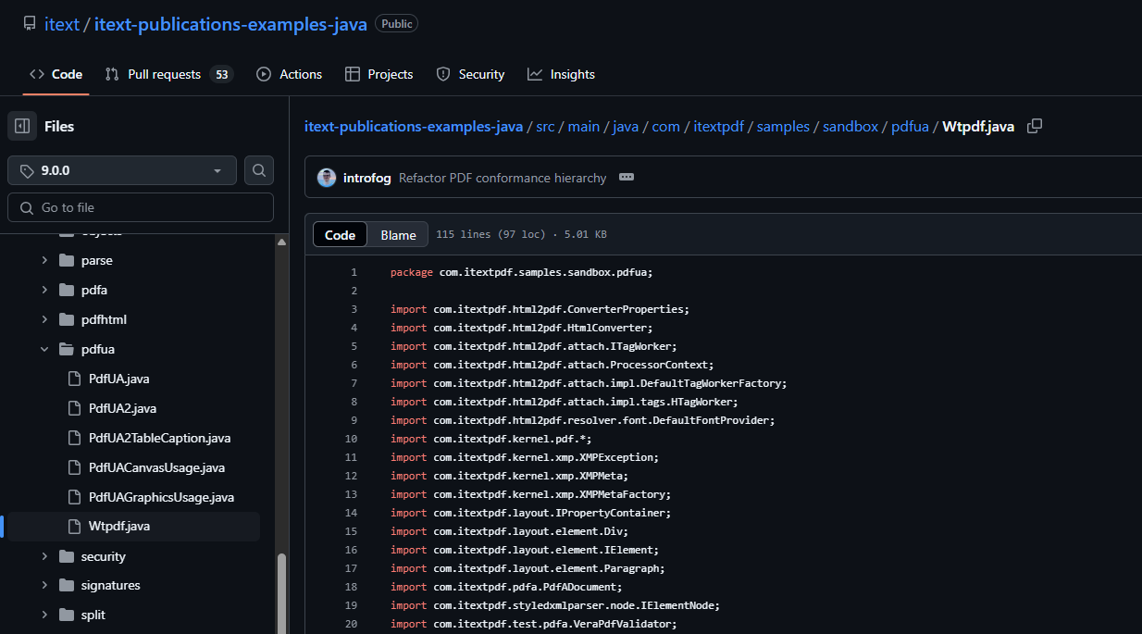Viewport: 1142px width, 634px height.
Task: Click introfog's avatar picture
Action: tap(326, 177)
